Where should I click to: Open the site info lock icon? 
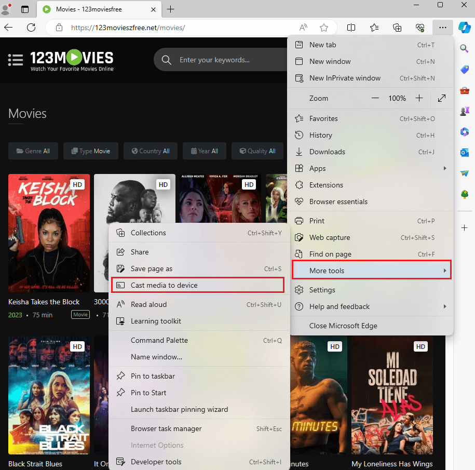59,28
